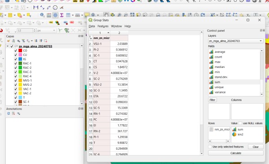The height and width of the screenshot is (164, 269).
Task: Sort by column 1 header
Action: [102, 33]
